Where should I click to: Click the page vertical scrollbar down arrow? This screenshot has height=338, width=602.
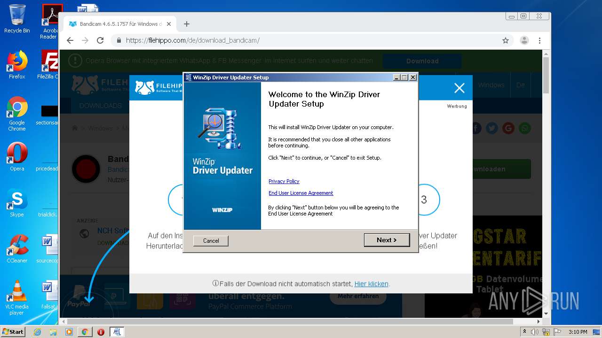tap(546, 314)
